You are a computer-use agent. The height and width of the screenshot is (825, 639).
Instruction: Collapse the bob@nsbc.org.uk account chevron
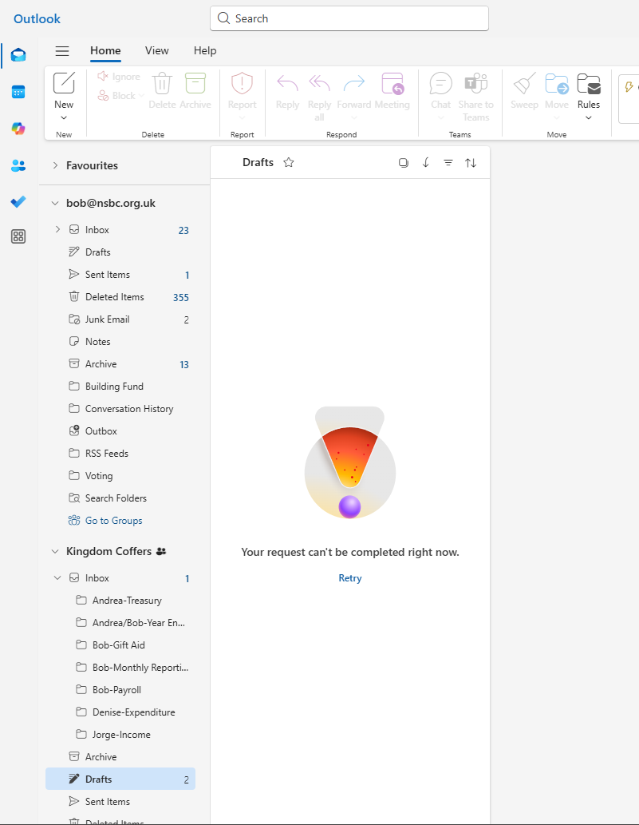click(55, 203)
